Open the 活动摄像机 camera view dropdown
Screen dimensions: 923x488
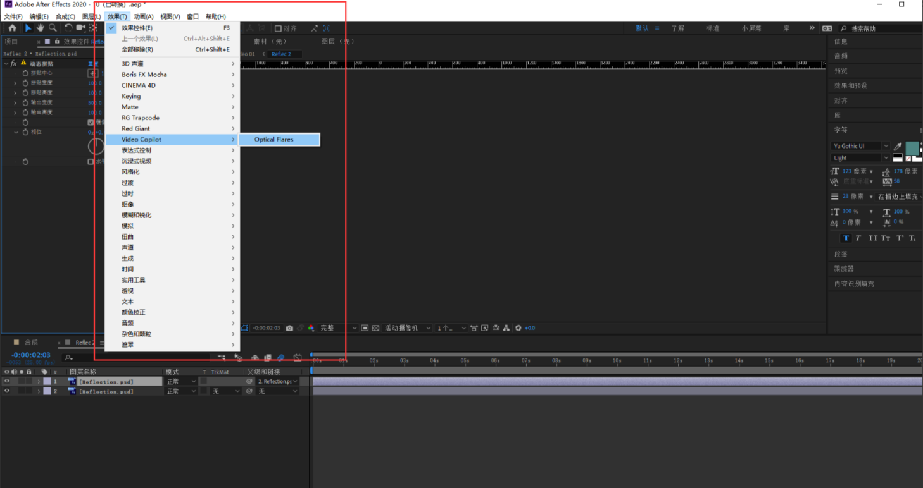(408, 328)
